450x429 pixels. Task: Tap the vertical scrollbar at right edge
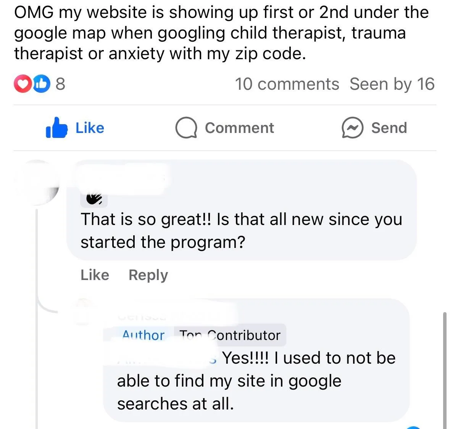tap(445, 371)
